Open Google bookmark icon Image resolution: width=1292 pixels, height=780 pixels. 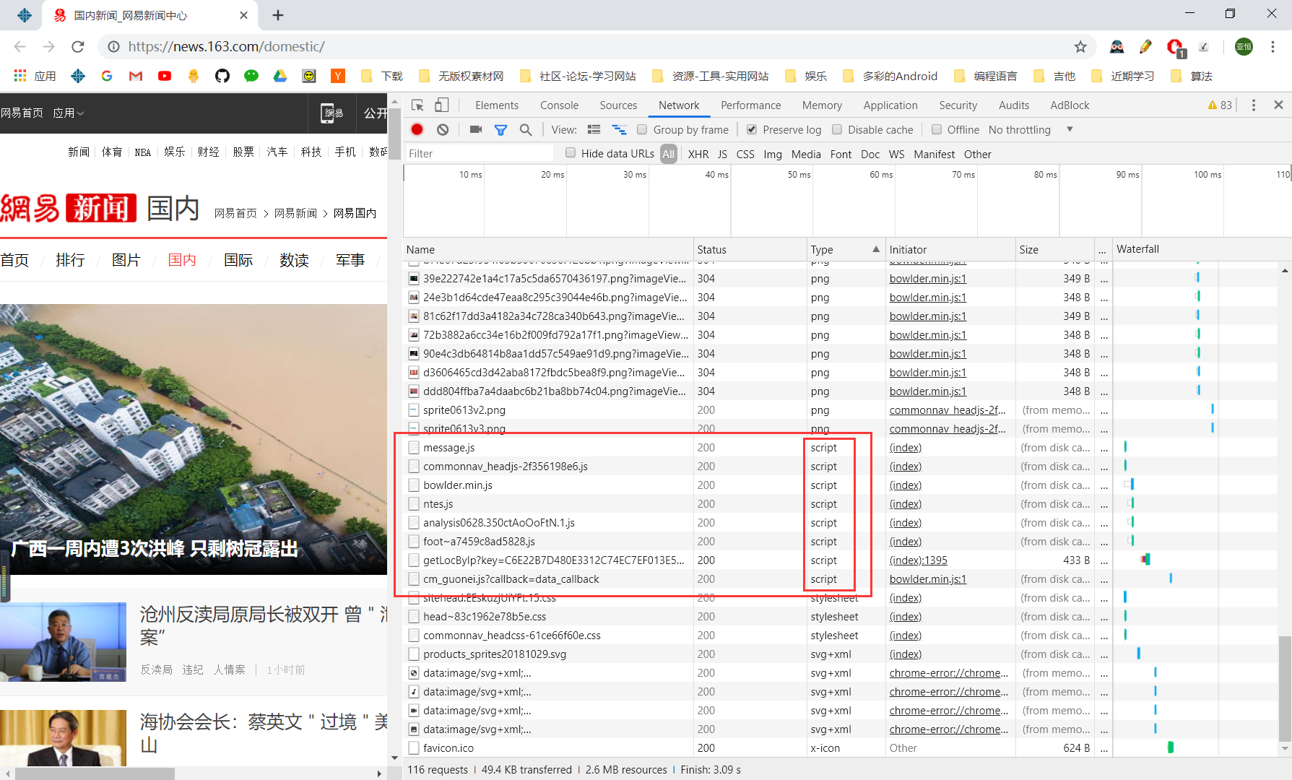click(x=107, y=76)
